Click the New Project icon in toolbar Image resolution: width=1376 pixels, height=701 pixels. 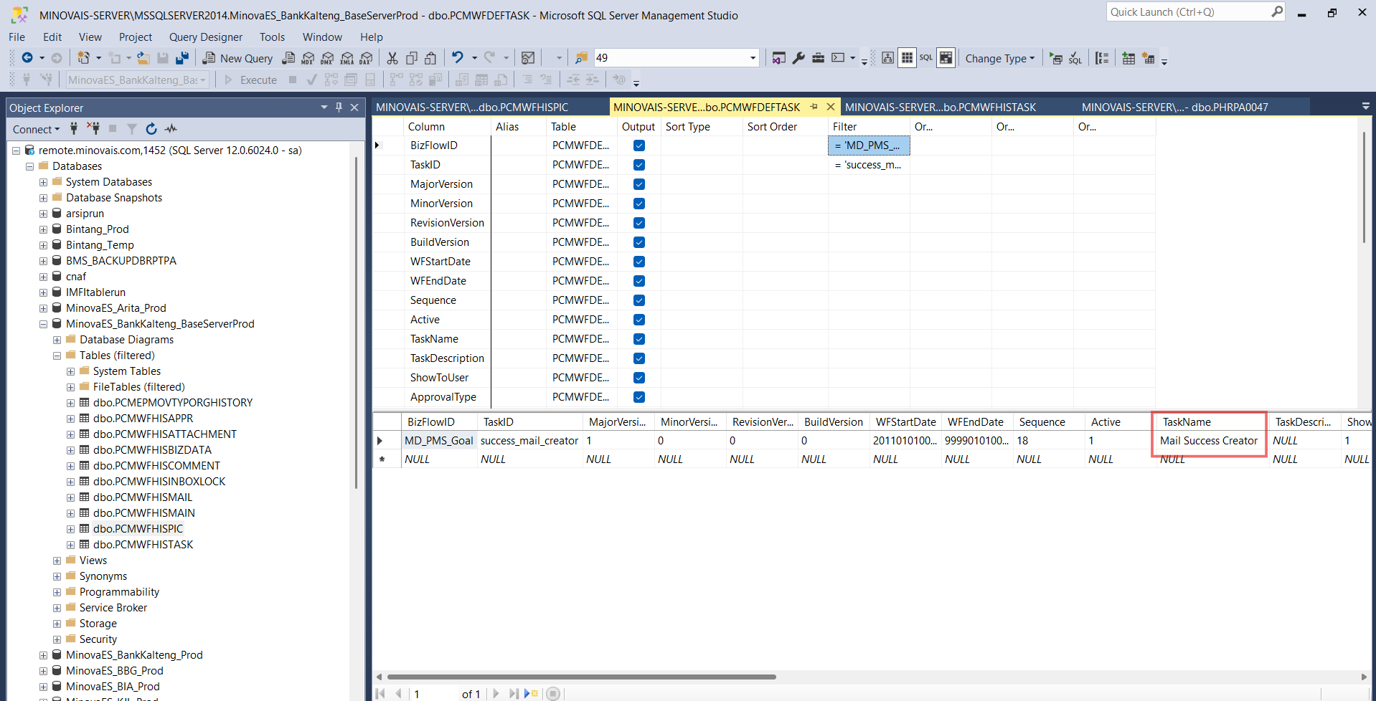(84, 58)
